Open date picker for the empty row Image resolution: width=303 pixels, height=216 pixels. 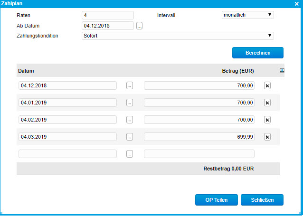[x=130, y=154]
